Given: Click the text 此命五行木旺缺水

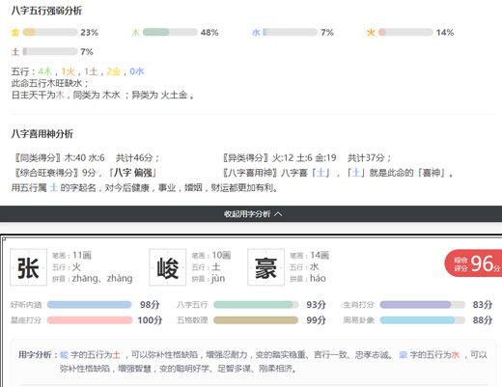Looking at the screenshot, I should point(47,83).
